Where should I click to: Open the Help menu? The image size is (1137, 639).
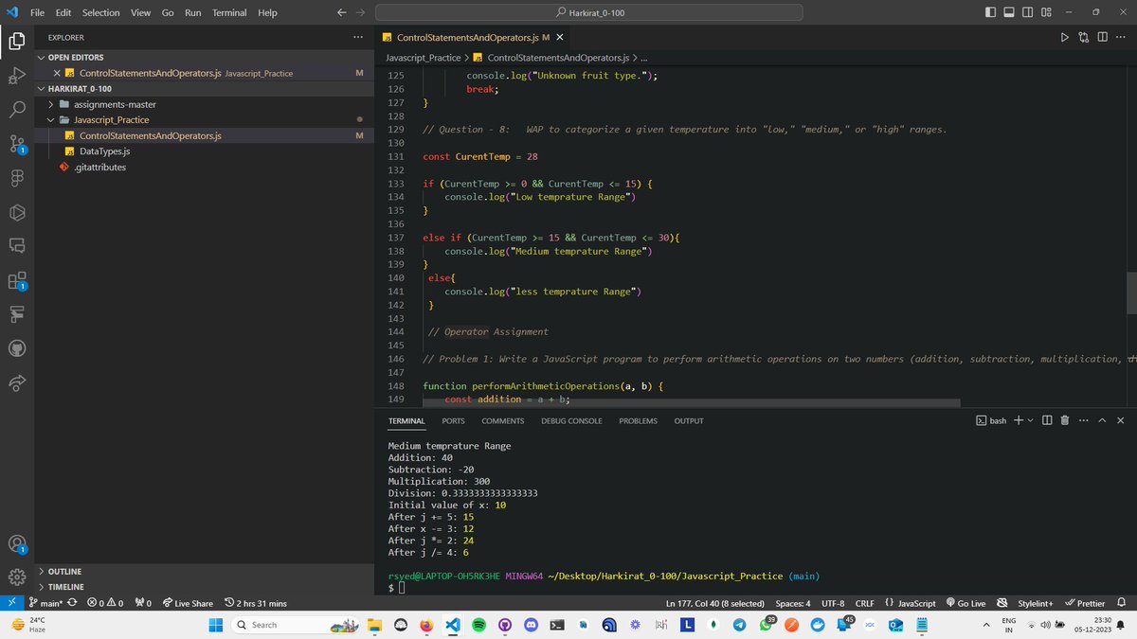click(267, 12)
